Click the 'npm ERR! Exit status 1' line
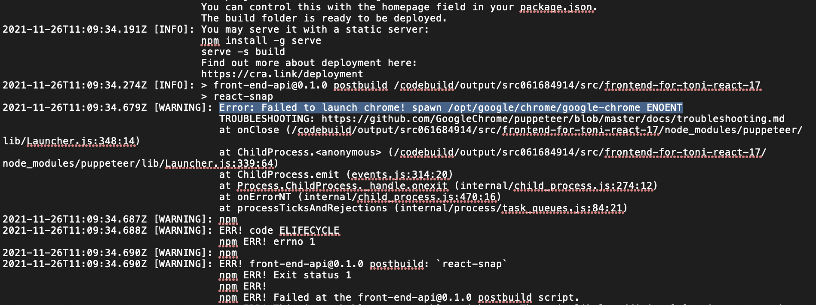The height and width of the screenshot is (305, 816). 285,275
